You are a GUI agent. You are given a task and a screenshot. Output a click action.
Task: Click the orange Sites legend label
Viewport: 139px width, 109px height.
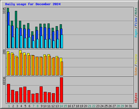click(136, 71)
